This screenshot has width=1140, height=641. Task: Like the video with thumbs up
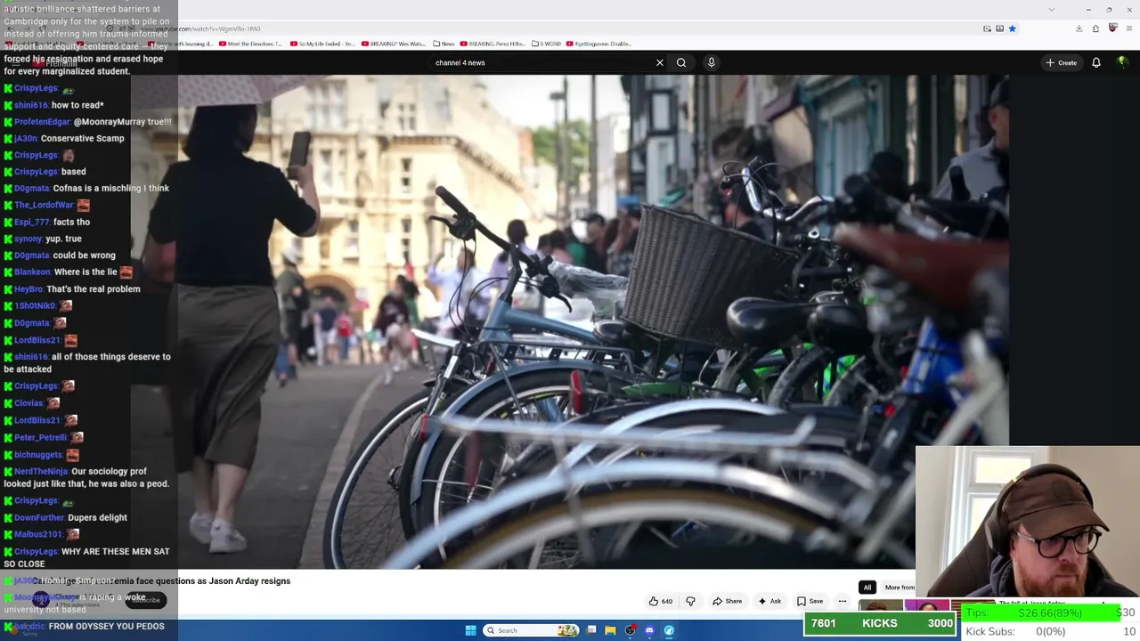click(660, 601)
